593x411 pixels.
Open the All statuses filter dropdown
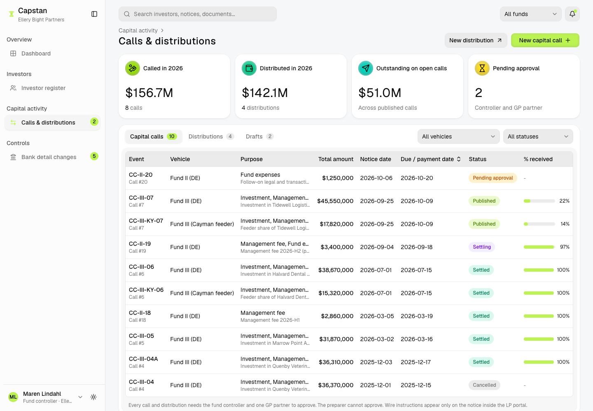pos(538,136)
